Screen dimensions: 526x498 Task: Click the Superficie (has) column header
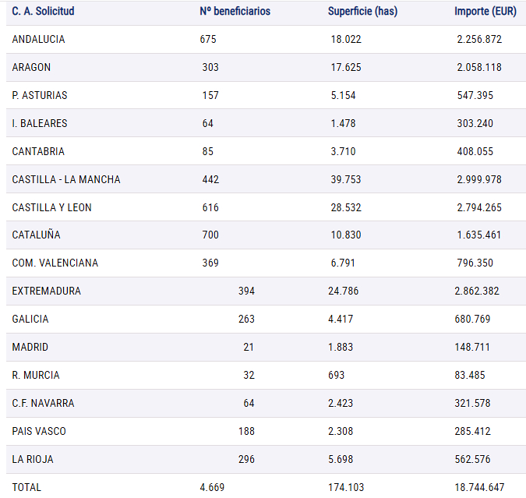(x=362, y=12)
